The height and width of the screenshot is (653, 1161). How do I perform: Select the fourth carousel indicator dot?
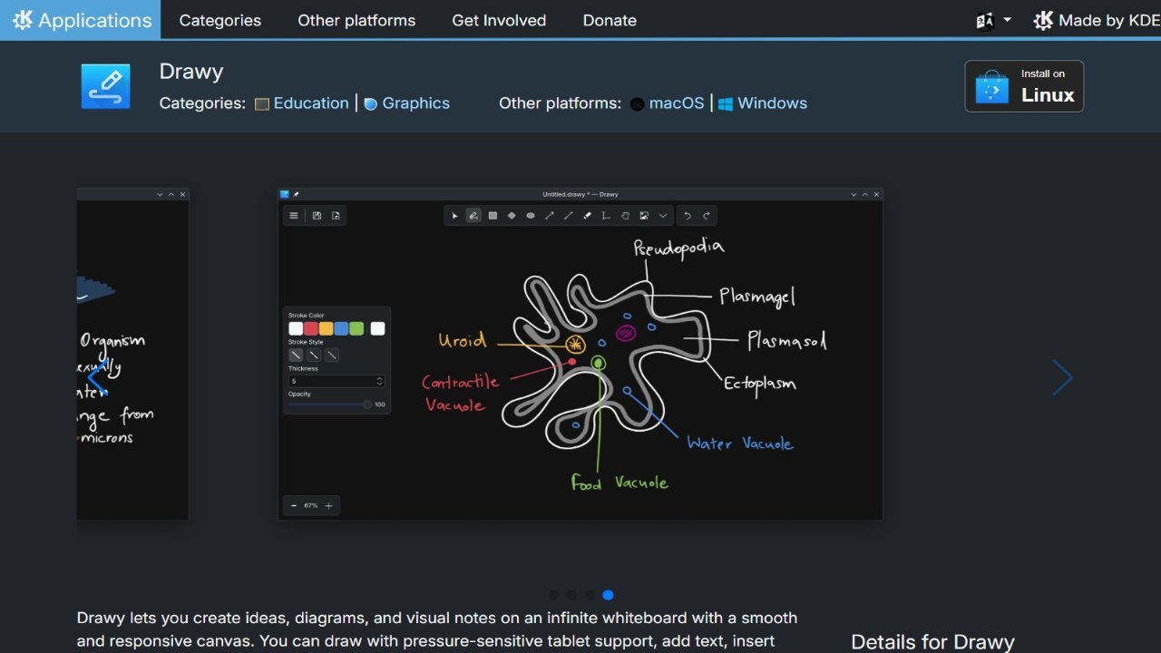coord(608,595)
